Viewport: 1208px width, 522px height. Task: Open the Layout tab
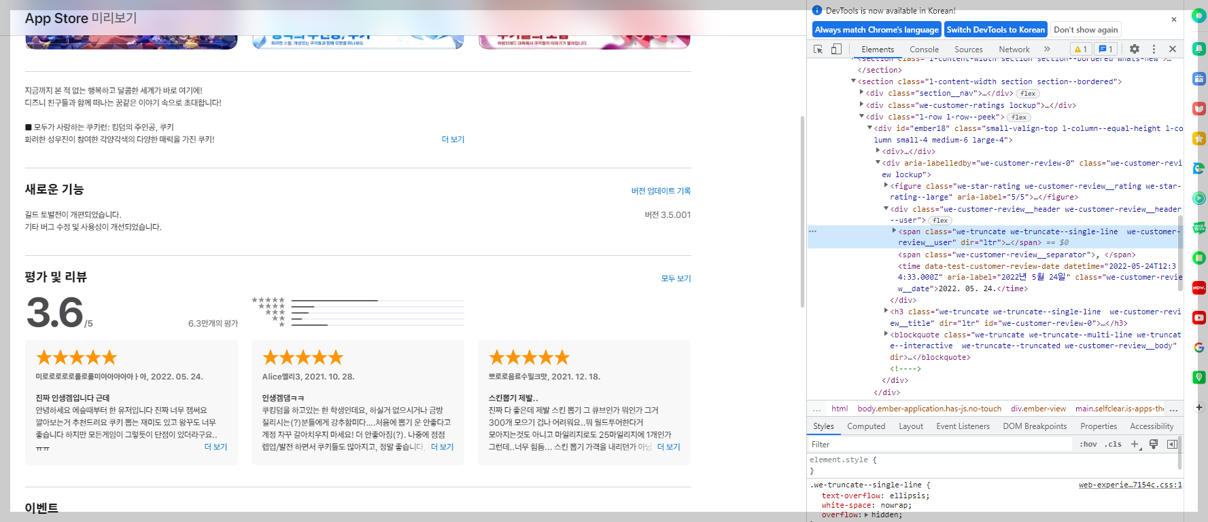coord(911,426)
